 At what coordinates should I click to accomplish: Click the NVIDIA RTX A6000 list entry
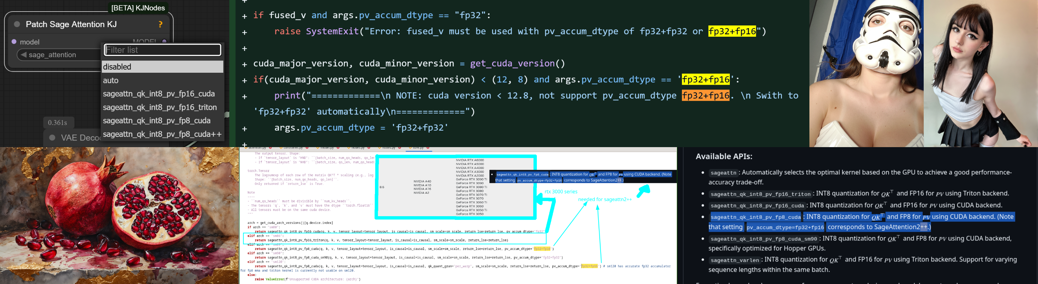click(x=470, y=160)
